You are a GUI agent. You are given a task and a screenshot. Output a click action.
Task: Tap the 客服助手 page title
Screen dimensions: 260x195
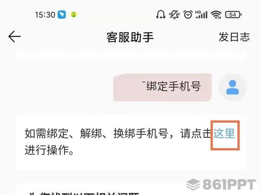tap(130, 37)
